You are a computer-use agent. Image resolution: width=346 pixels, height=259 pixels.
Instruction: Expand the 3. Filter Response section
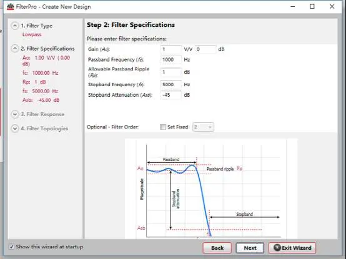coord(15,114)
